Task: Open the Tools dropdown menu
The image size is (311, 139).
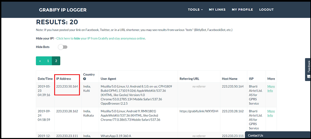Action: pos(195,9)
